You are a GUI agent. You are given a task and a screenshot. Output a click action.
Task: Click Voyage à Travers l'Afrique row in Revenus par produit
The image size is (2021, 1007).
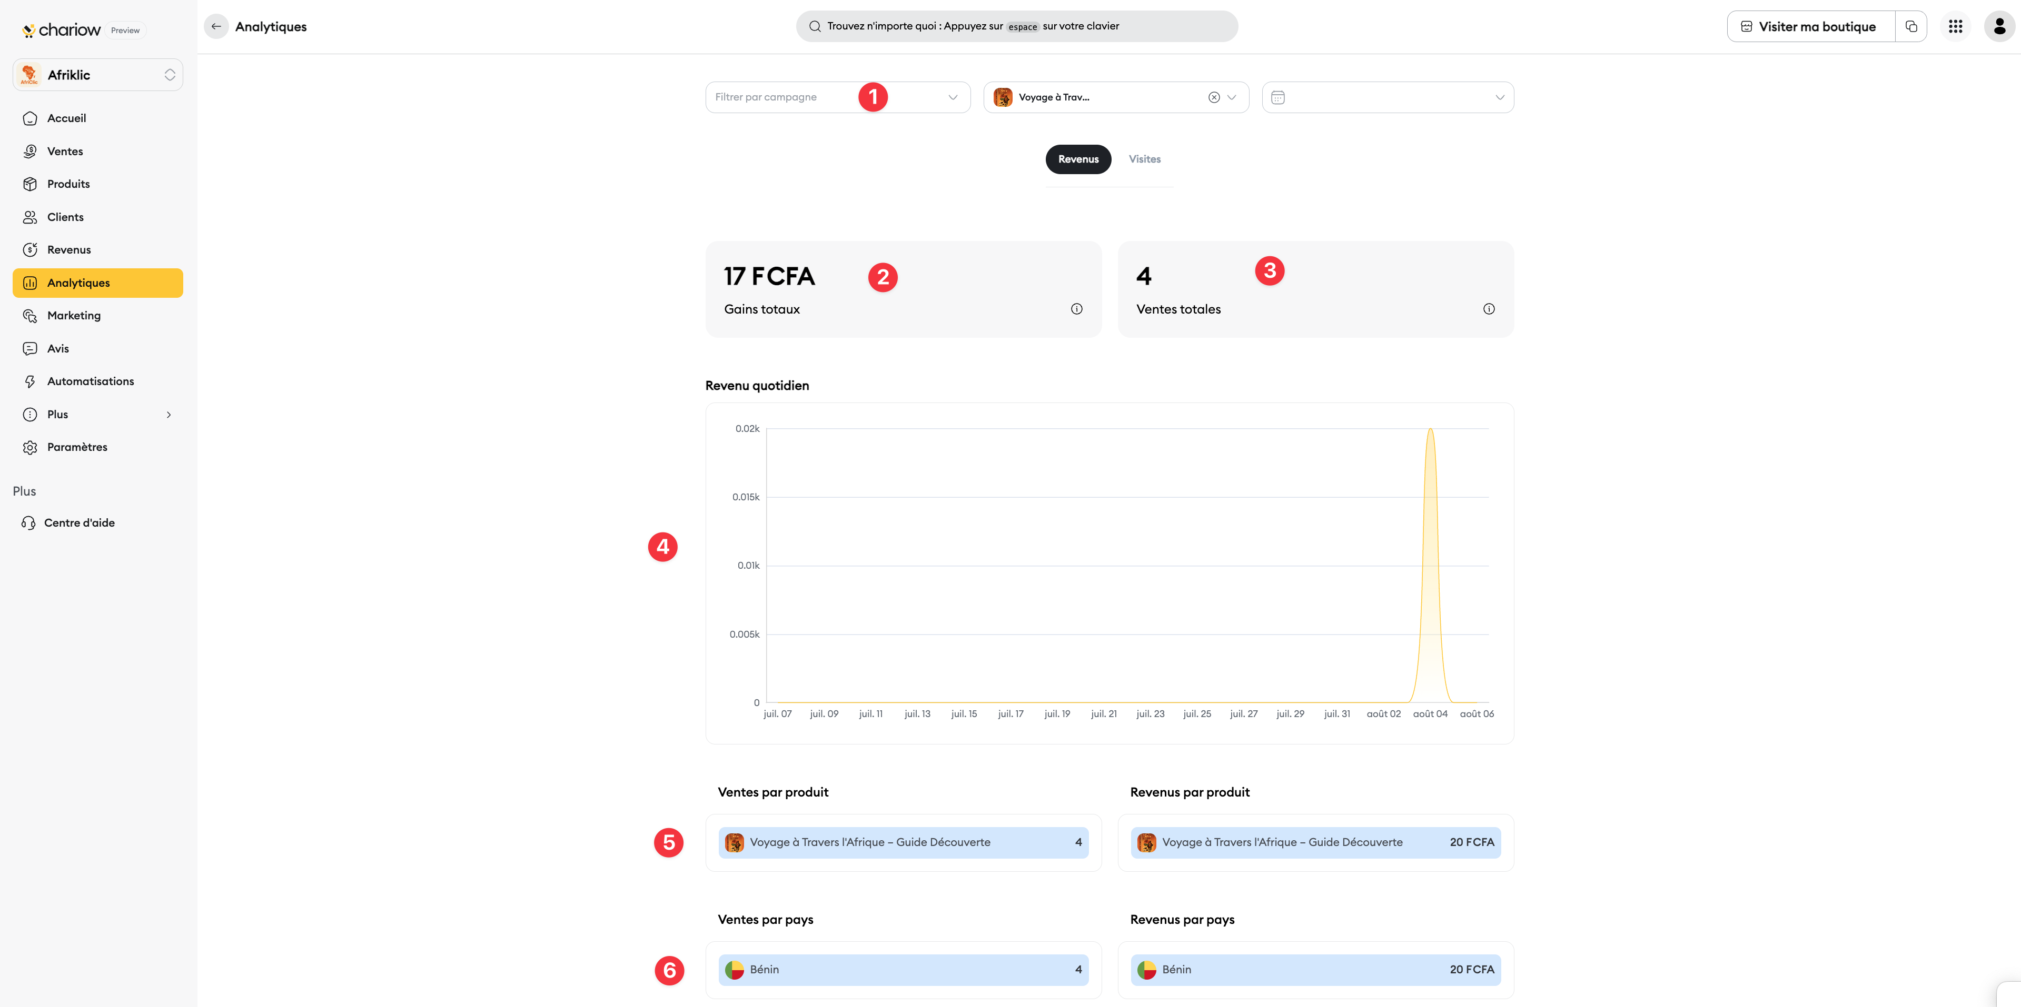tap(1316, 842)
